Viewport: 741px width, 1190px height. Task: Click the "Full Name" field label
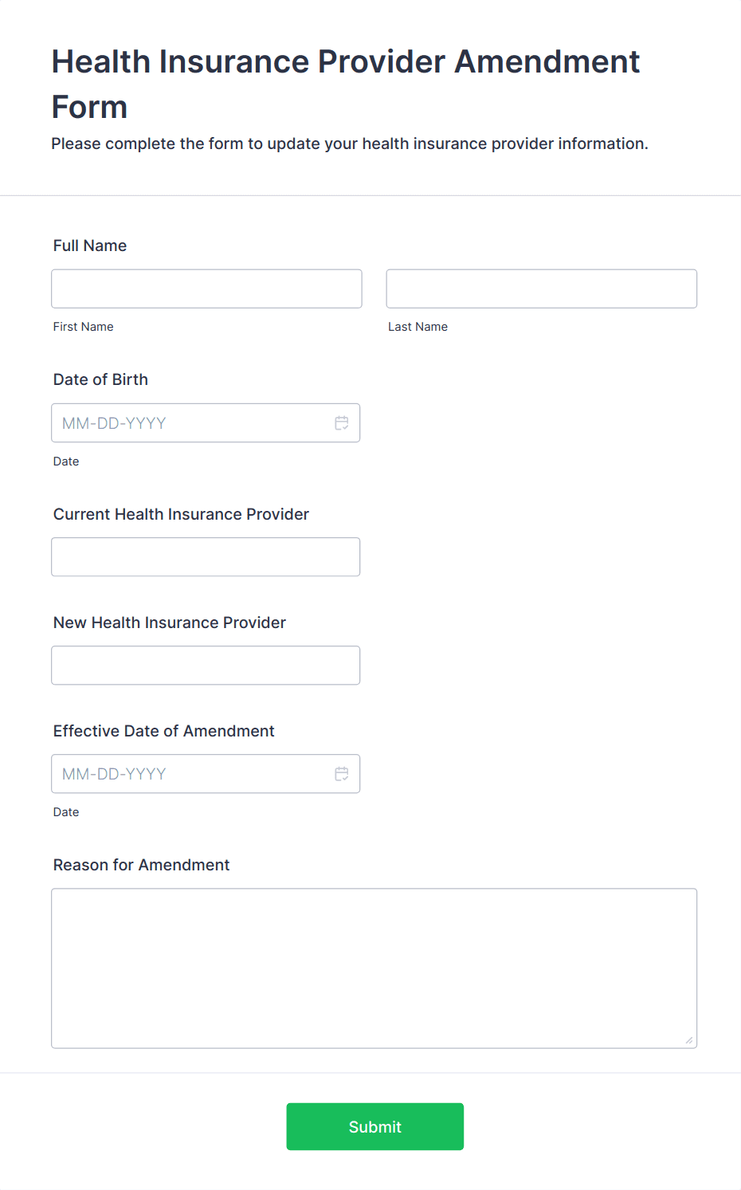90,245
